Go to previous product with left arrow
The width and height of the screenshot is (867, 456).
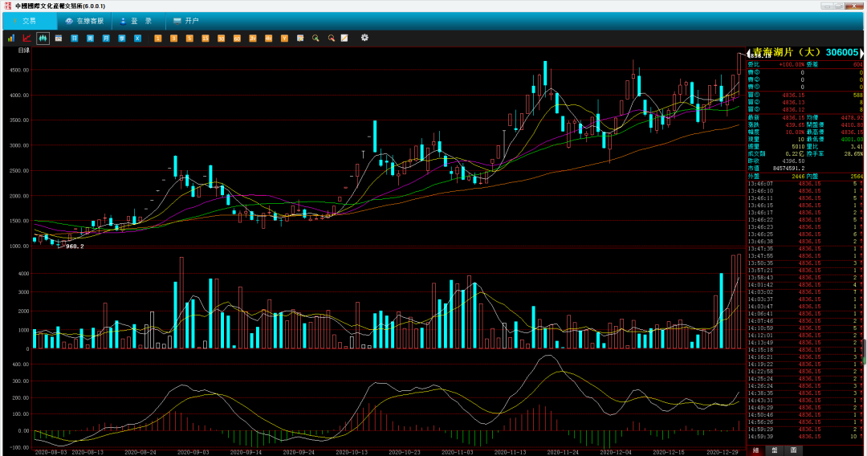pyautogui.click(x=749, y=53)
